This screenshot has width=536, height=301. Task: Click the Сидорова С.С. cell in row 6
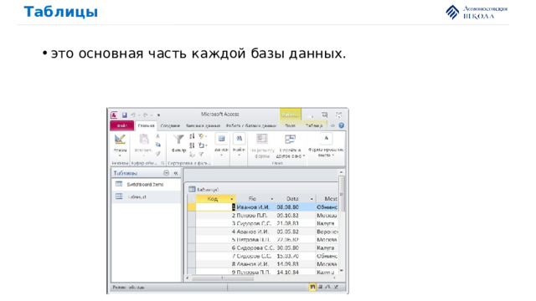coord(255,247)
